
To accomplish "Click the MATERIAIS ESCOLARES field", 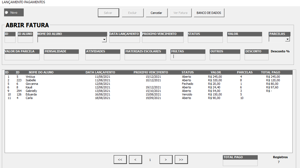I will click(145, 57).
